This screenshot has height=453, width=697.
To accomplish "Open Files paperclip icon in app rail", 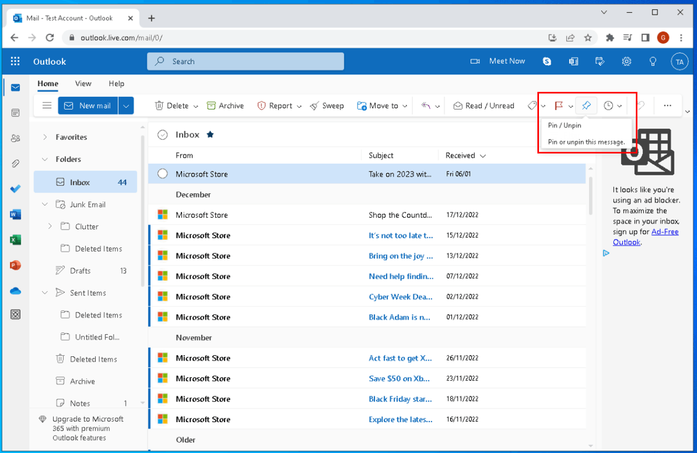I will pyautogui.click(x=15, y=164).
